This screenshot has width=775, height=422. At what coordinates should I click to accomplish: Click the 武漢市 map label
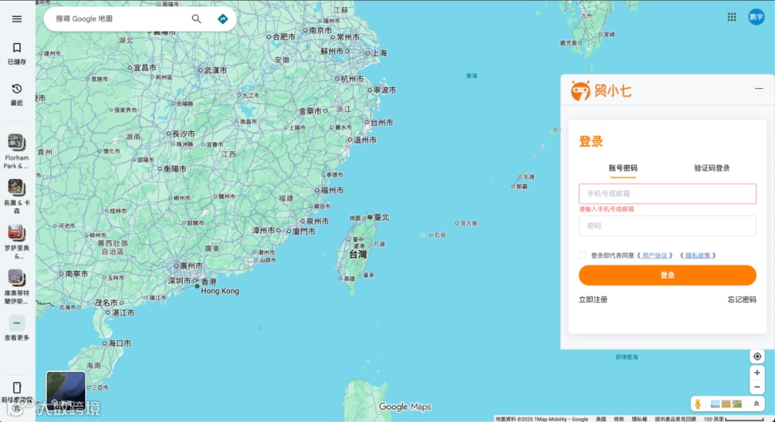pos(215,71)
